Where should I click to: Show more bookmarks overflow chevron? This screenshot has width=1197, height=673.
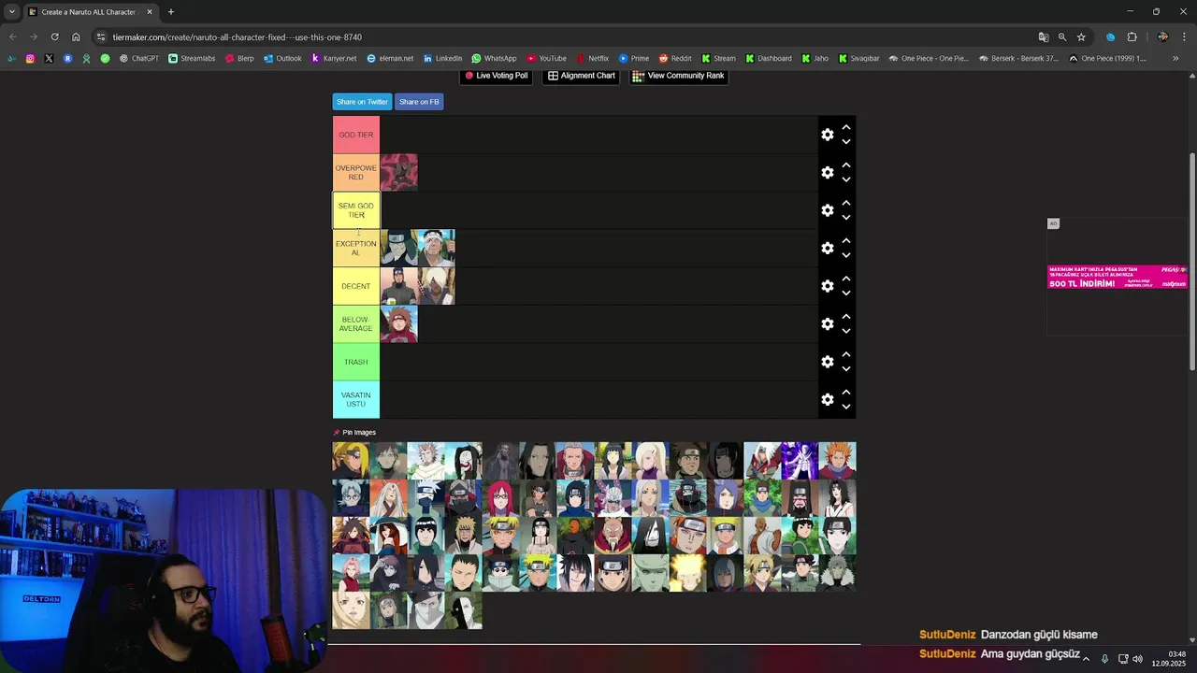[x=1175, y=58]
